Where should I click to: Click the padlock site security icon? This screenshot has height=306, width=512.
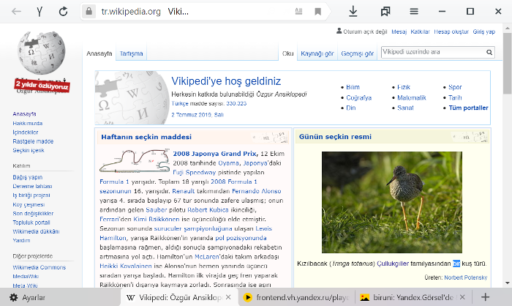(x=89, y=12)
